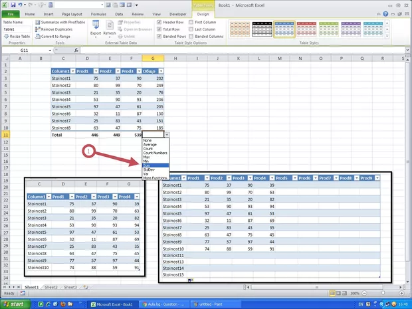Choose Average from the totals list
This screenshot has width=412, height=309.
tap(150, 145)
